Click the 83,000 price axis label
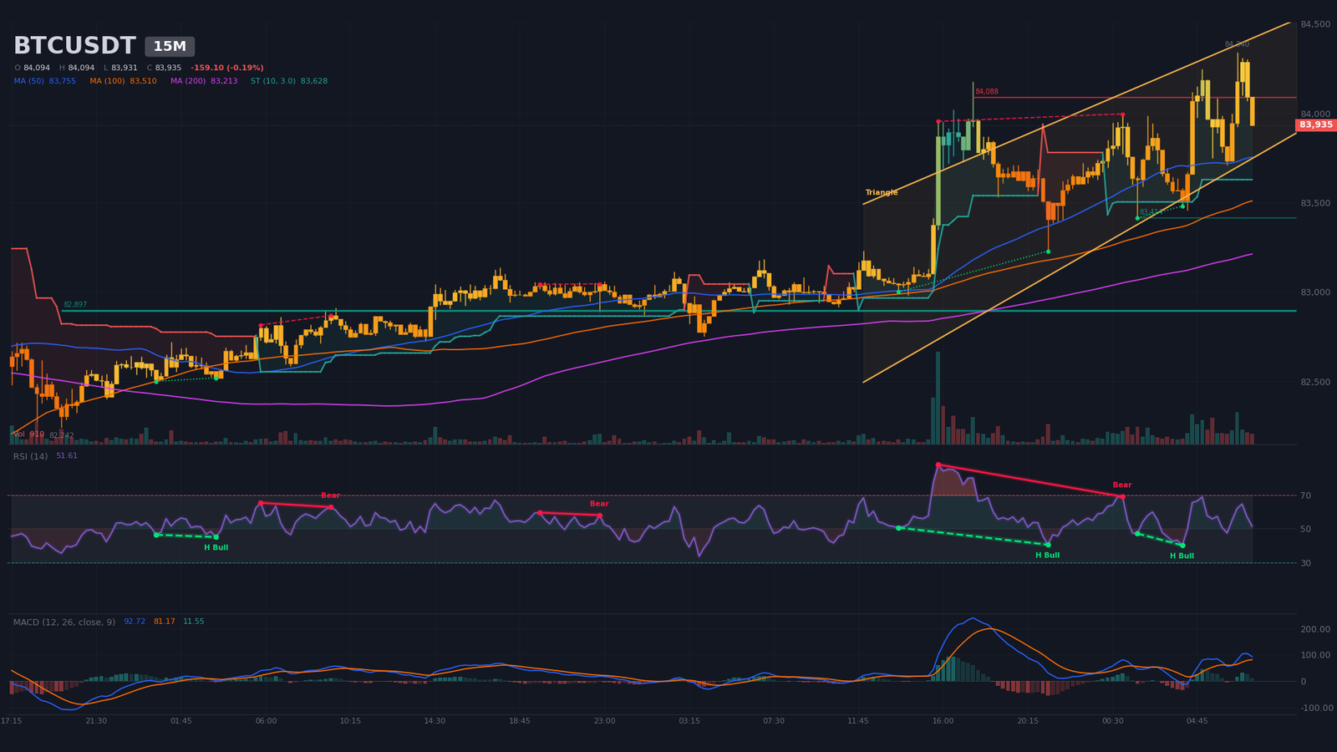This screenshot has width=1337, height=752. pyautogui.click(x=1315, y=292)
